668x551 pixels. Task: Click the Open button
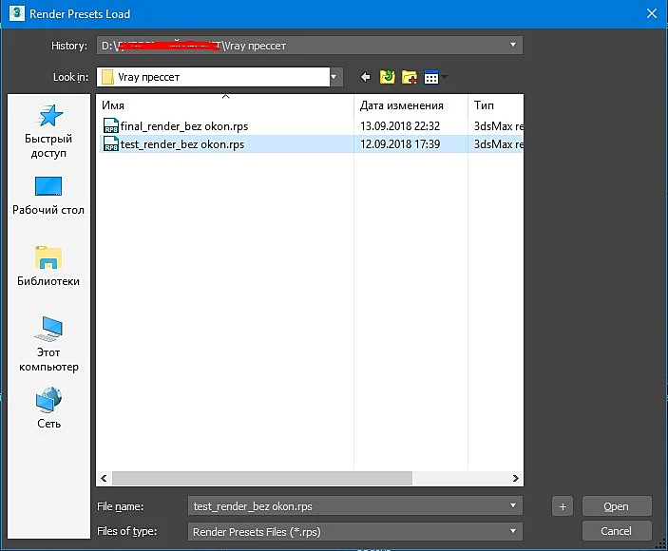click(617, 506)
